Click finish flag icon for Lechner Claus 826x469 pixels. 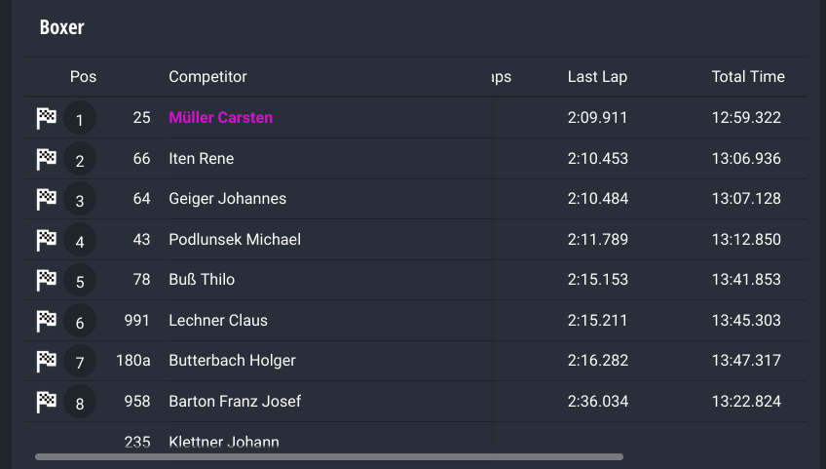click(x=47, y=322)
